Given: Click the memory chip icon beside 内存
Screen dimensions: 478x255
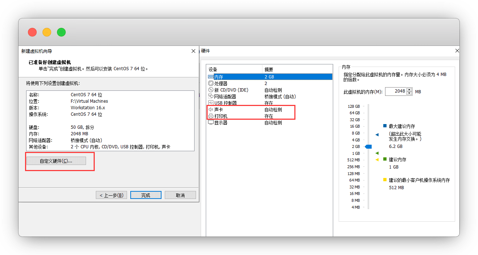Looking at the screenshot, I should [x=211, y=77].
